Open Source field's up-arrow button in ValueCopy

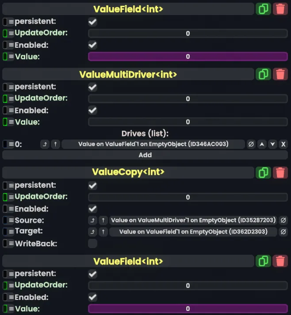click(103, 220)
